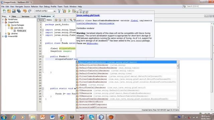Click the Debug Project icon
This screenshot has height=120, width=214.
tap(74, 11)
